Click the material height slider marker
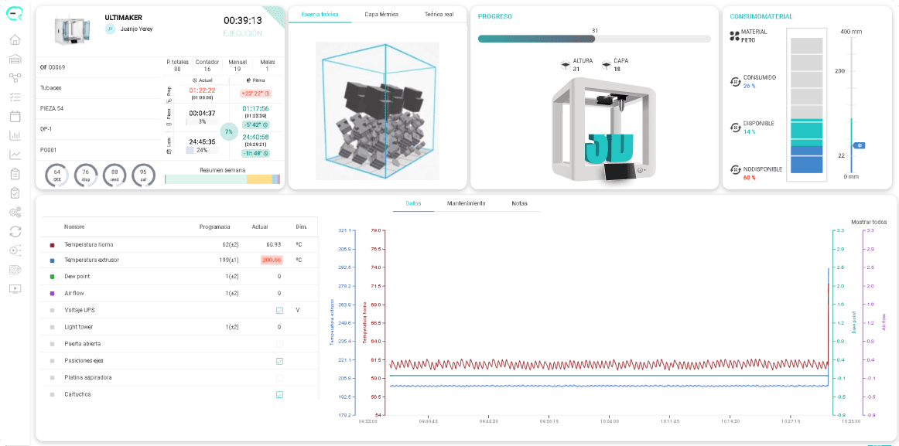 [859, 145]
